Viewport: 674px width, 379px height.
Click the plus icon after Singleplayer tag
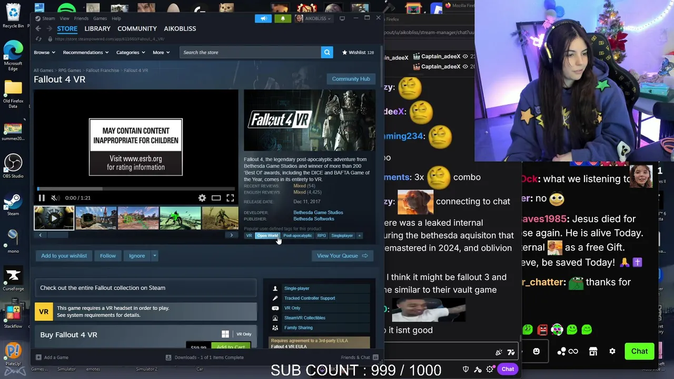tap(360, 235)
